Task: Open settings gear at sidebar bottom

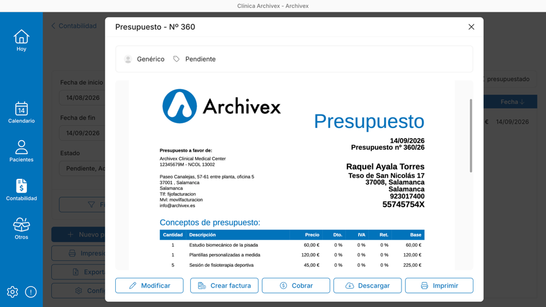Action: click(x=13, y=292)
